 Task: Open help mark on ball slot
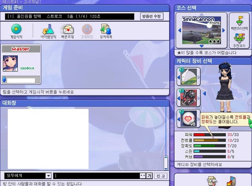click(x=182, y=112)
